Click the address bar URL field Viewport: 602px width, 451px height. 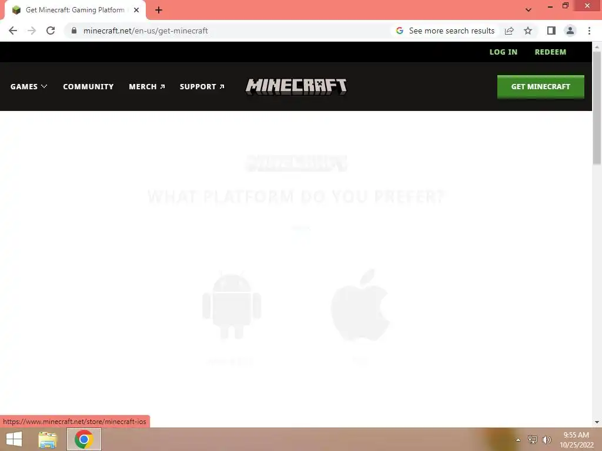(x=230, y=31)
